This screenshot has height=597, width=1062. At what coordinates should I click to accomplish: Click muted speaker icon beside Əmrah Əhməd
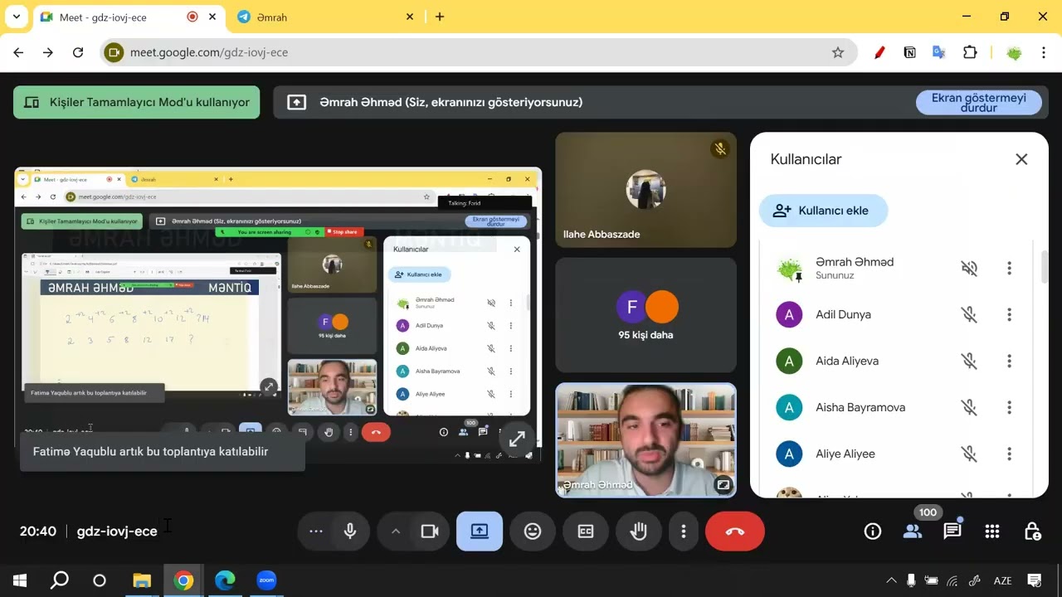[x=969, y=268]
